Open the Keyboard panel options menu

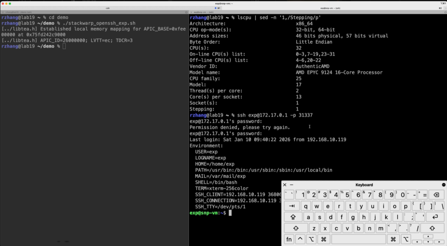[x=443, y=185]
